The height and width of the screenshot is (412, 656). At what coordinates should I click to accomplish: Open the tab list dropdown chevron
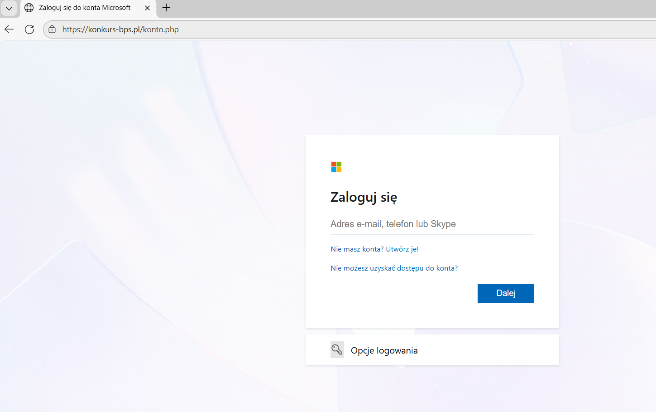[x=9, y=8]
